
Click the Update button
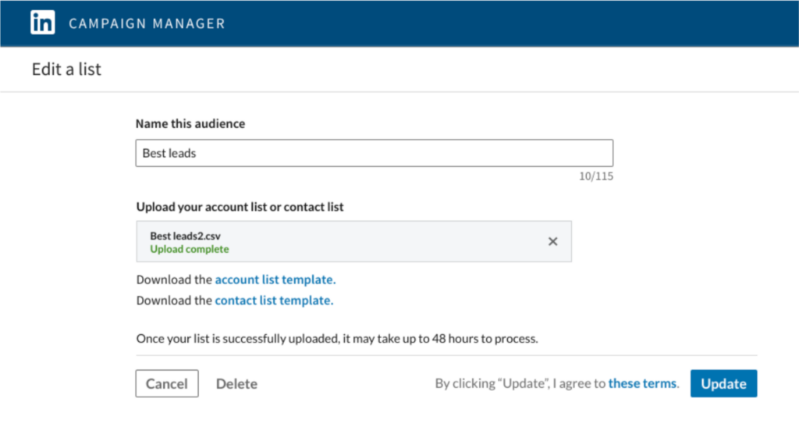723,383
